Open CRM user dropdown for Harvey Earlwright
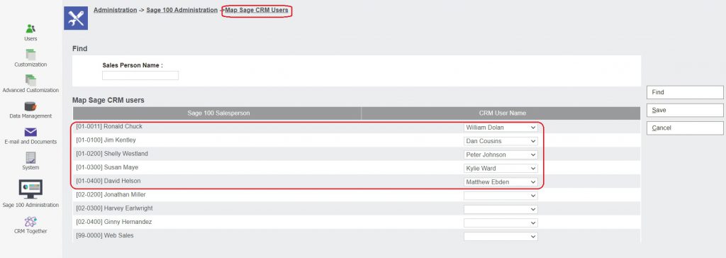The height and width of the screenshot is (258, 726). (x=501, y=209)
